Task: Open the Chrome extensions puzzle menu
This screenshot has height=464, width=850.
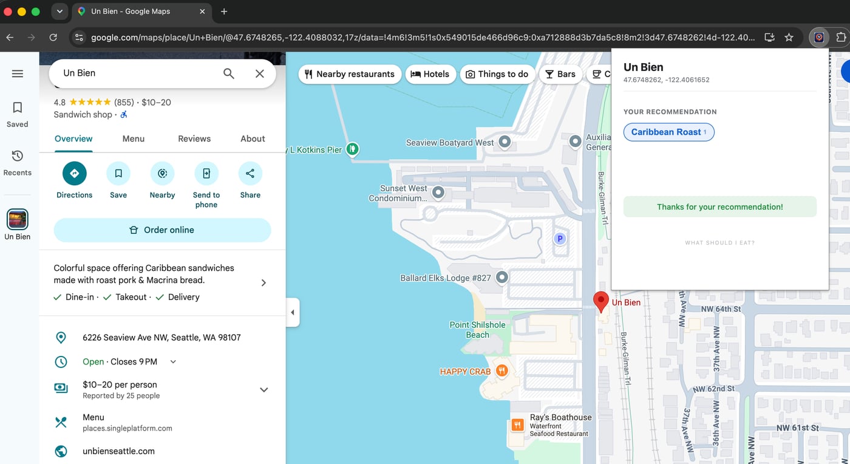Action: pyautogui.click(x=841, y=37)
